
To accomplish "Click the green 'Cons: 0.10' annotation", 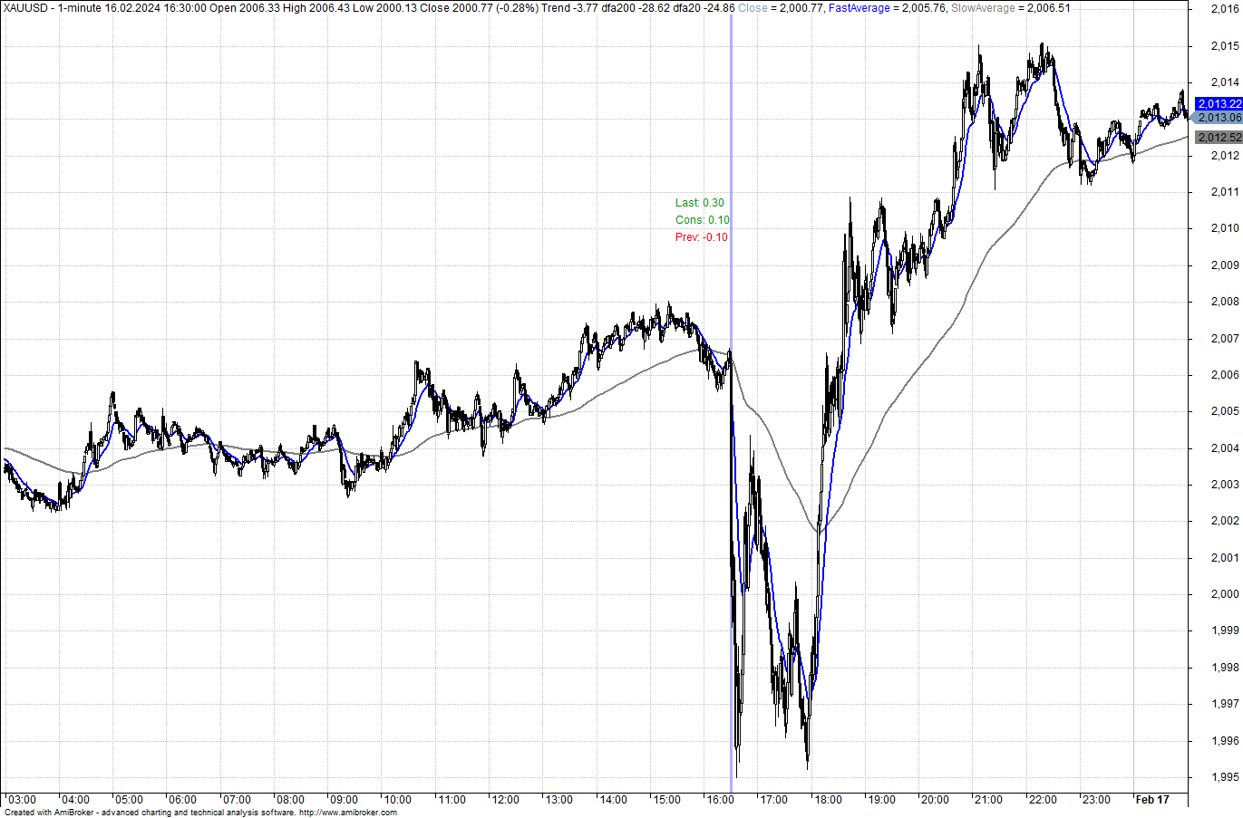I will pyautogui.click(x=702, y=220).
